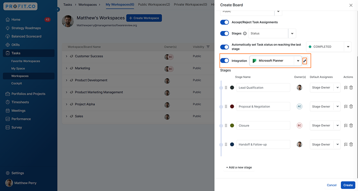Click the edit pencil icon beside Microsoft Planner
This screenshot has width=358, height=191.
304,61
